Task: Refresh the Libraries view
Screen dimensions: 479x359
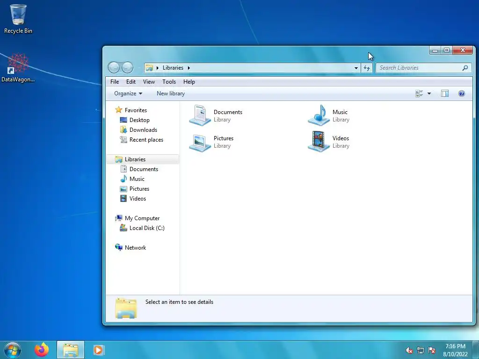Action: click(x=367, y=68)
